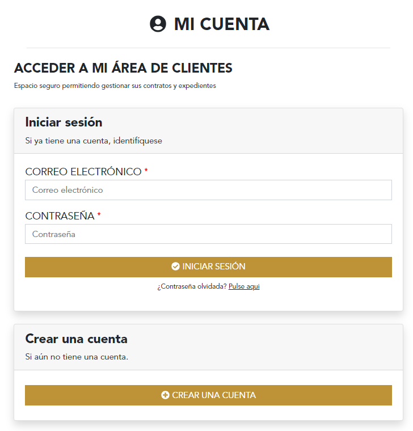Click the 'Espacio seguro' description text
This screenshot has width=413, height=431.
115,86
